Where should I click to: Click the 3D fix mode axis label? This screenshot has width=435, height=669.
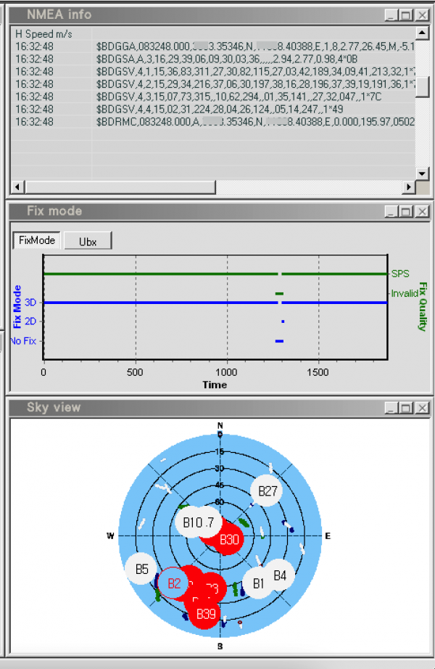pos(30,303)
